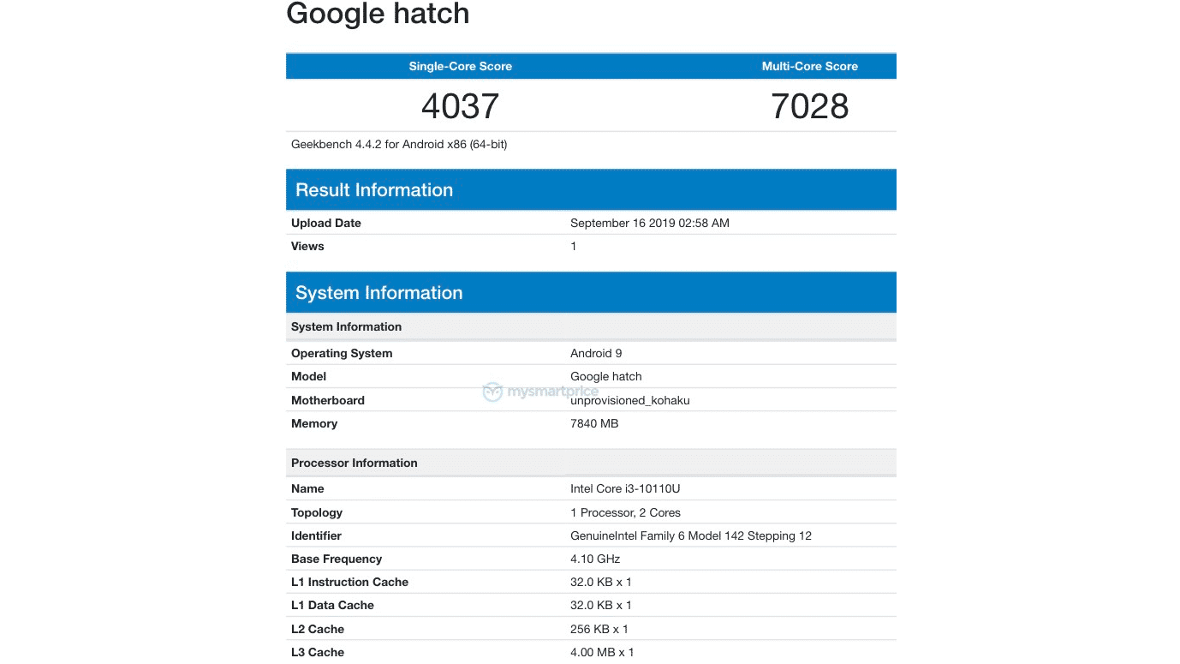
Task: Click the "Model" row label
Action: (308, 376)
